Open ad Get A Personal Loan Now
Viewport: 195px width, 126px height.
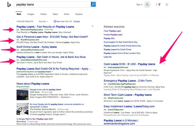click(52, 37)
